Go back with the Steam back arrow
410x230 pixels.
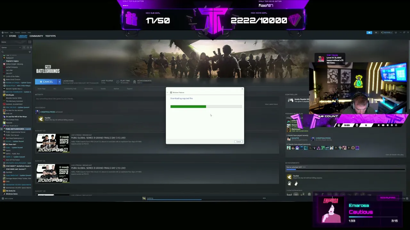click(3, 36)
